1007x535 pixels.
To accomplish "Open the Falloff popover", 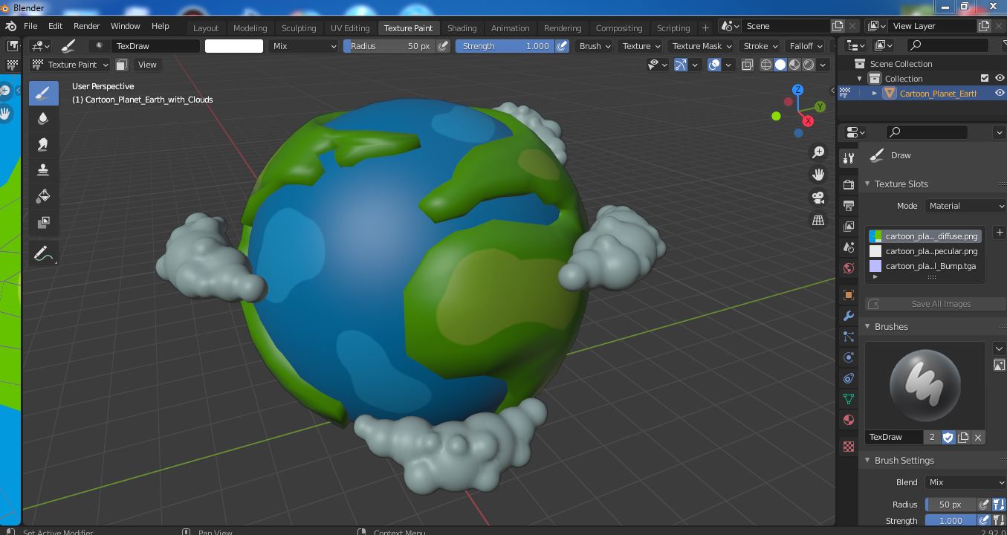I will click(x=806, y=46).
